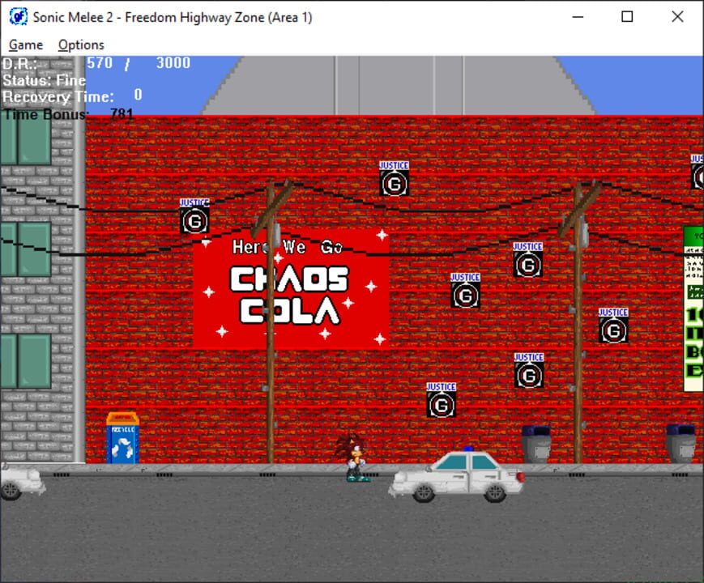
Task: Minimize the game window
Action: 578,16
